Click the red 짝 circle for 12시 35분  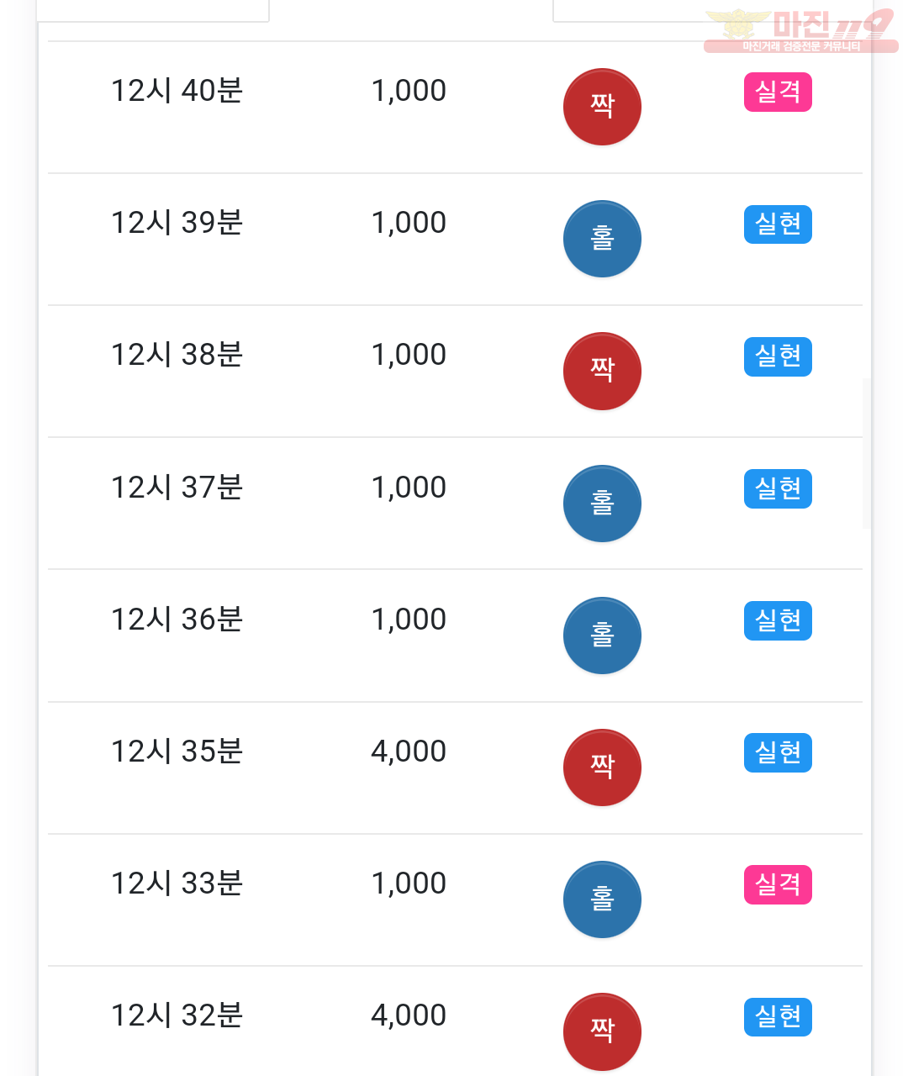point(602,767)
